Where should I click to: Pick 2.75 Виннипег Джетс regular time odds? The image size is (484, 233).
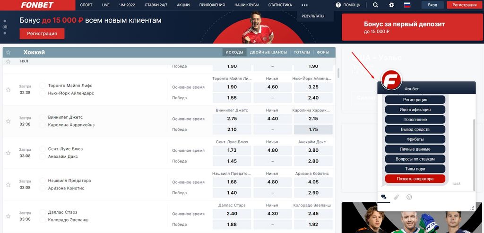[x=232, y=119]
